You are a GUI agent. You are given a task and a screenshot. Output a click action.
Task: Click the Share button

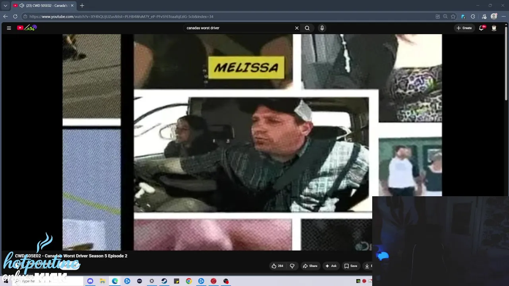310,266
